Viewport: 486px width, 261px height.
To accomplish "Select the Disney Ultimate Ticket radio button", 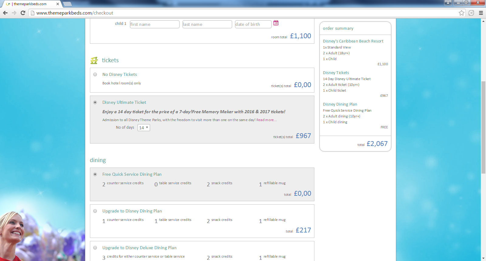I will point(95,102).
